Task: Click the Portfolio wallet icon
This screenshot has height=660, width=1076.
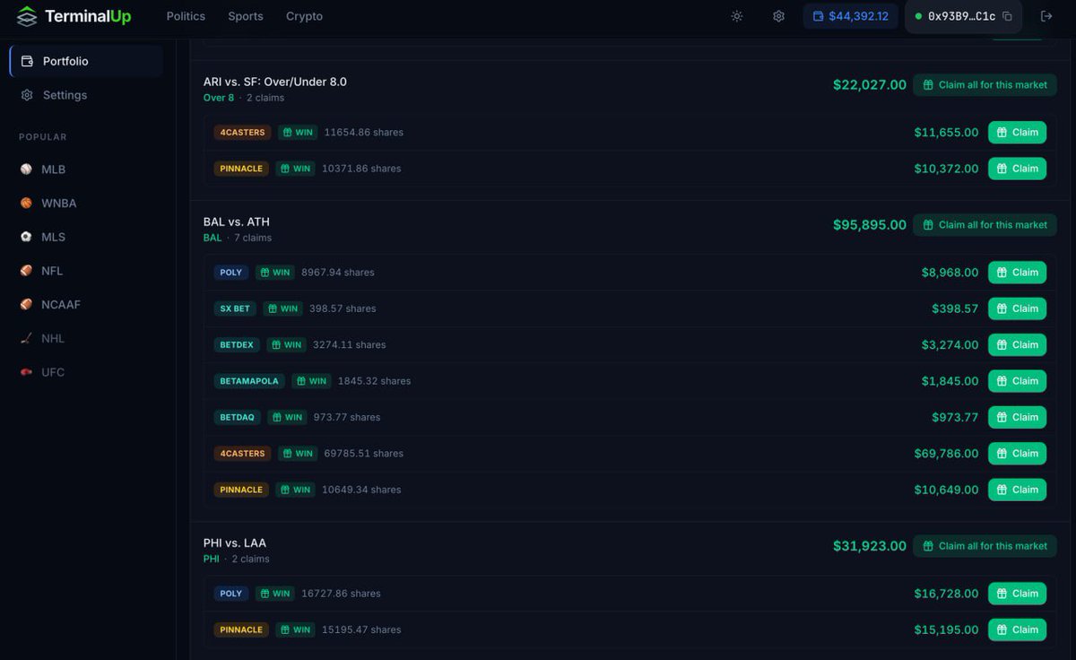Action: [27, 61]
